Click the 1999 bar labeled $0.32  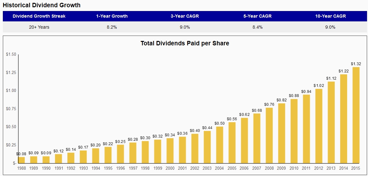click(158, 151)
